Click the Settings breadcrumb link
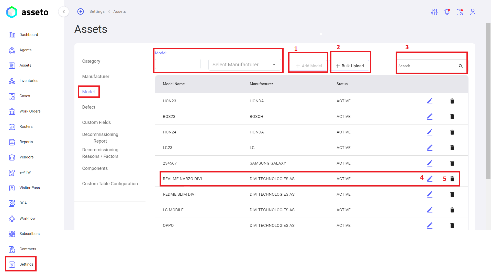491x274 pixels. tap(97, 11)
